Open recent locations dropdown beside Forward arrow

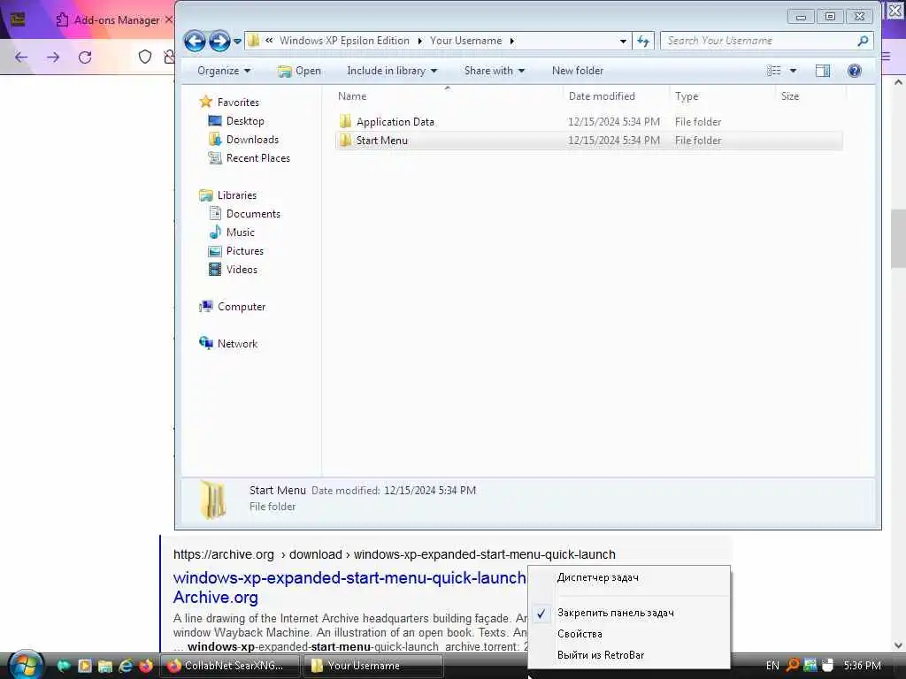(x=237, y=41)
